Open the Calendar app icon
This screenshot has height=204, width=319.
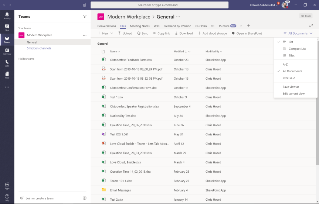click(7, 51)
